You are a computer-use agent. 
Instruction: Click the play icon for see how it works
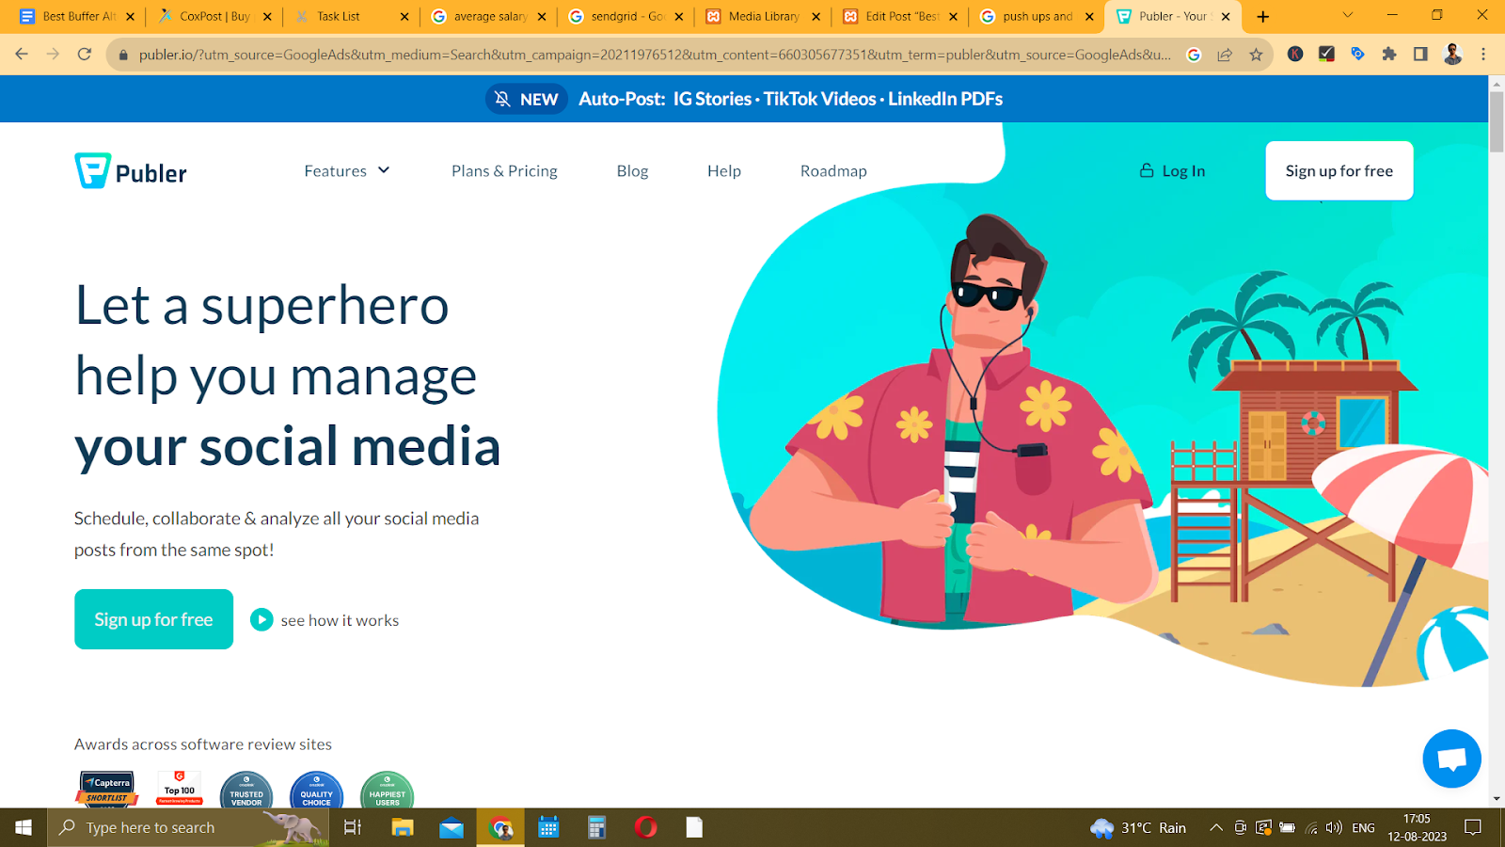261,619
